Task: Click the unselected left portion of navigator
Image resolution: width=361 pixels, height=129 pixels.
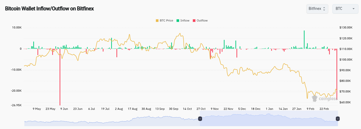Action: 112,121
